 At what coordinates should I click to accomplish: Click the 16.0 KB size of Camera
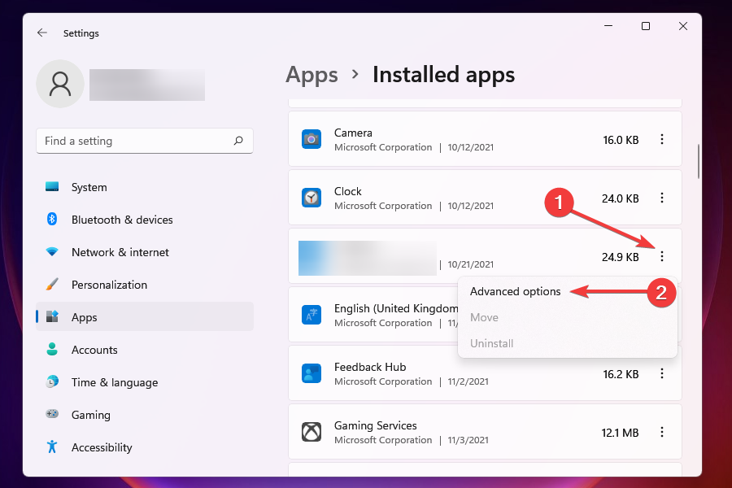(x=621, y=140)
